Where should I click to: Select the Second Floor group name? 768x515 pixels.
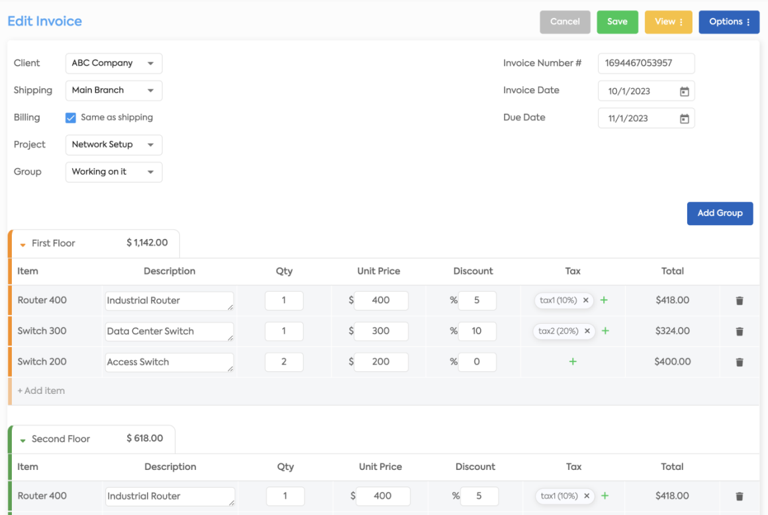(61, 439)
